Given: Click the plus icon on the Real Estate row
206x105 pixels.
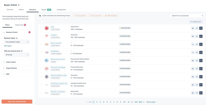Looking at the screenshot, I should tap(201, 93).
